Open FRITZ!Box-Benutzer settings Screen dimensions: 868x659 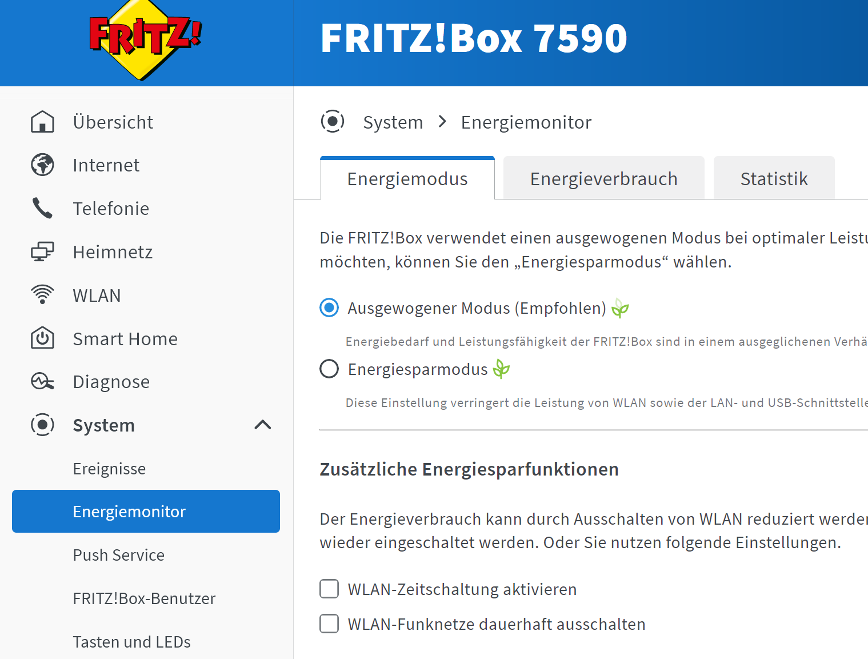click(x=144, y=598)
